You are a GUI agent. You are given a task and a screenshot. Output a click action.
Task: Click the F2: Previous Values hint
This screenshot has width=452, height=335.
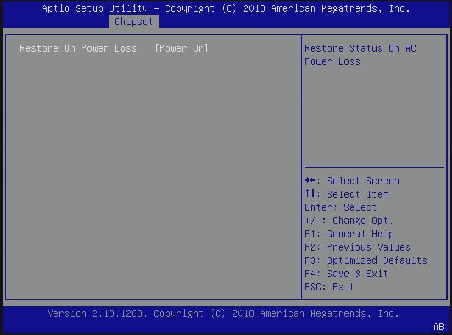pyautogui.click(x=358, y=247)
